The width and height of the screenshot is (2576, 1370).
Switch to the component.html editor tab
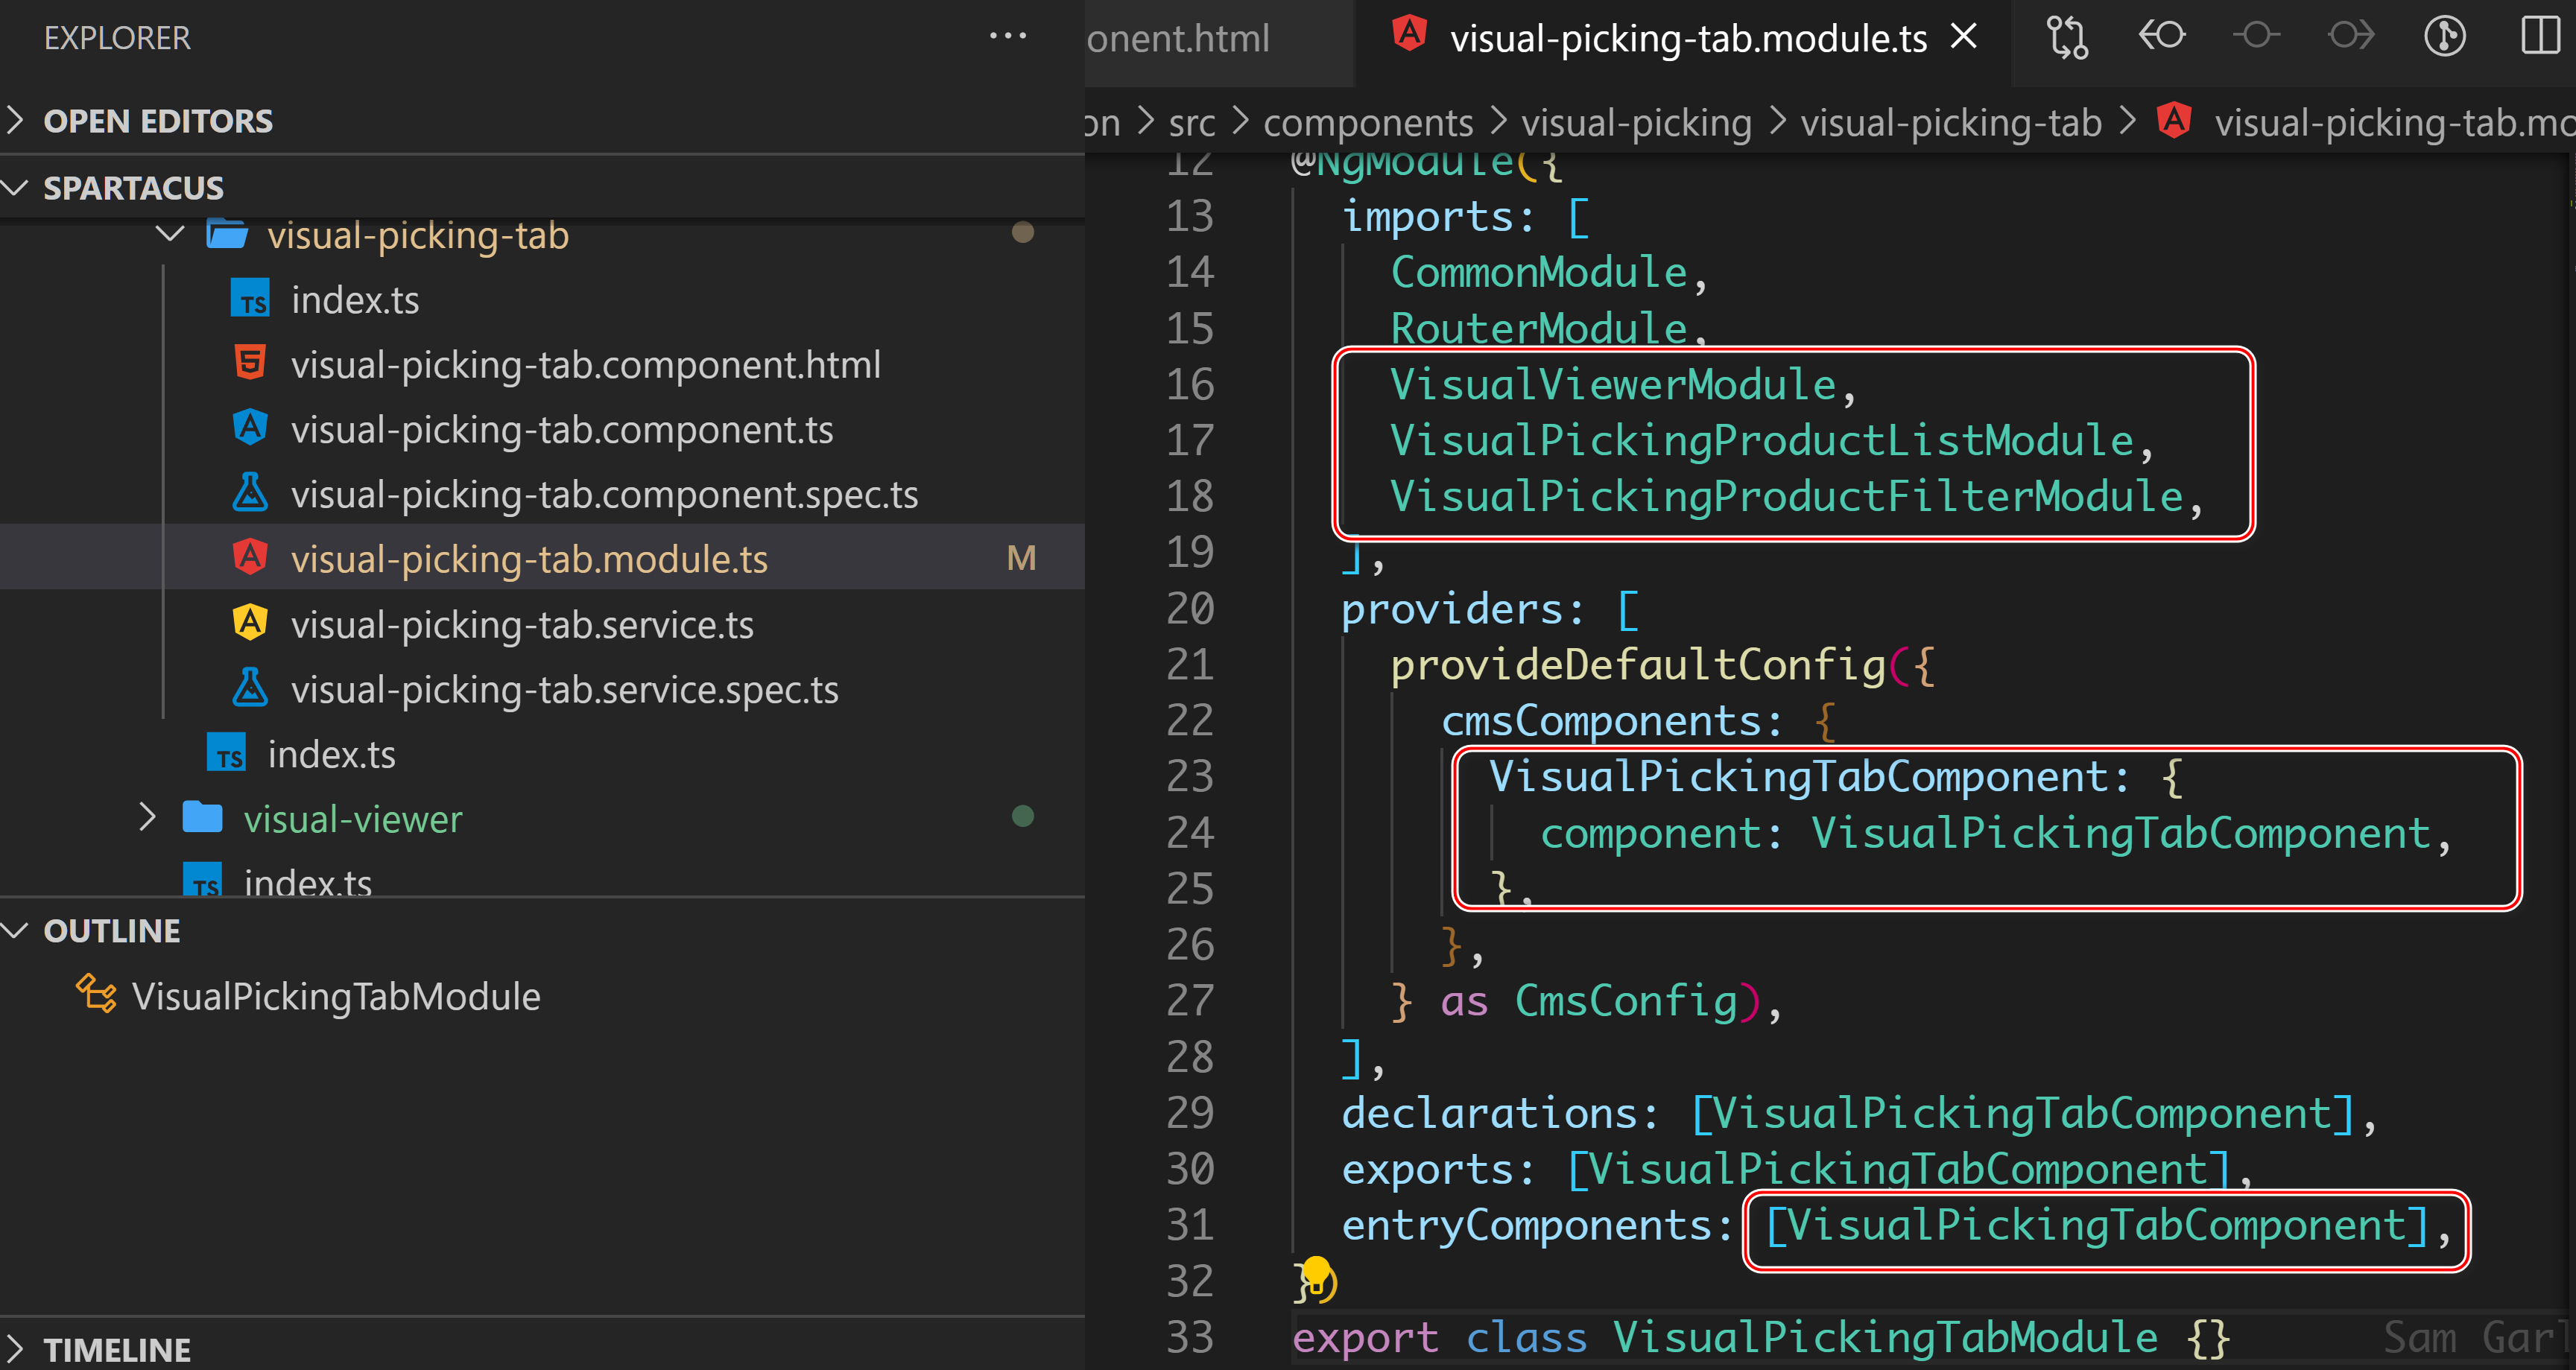click(x=1179, y=39)
